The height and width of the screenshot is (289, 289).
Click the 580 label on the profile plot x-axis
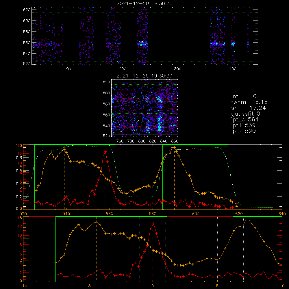coord(153,214)
